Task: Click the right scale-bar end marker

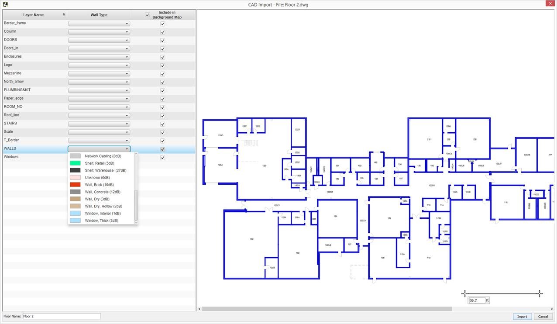Action: (540, 293)
